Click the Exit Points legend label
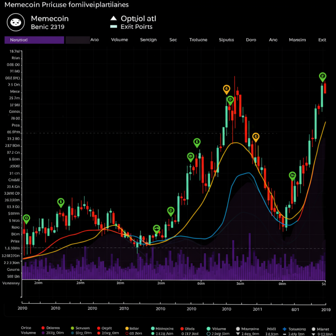Screen dimensions: 336x336 tap(137, 27)
